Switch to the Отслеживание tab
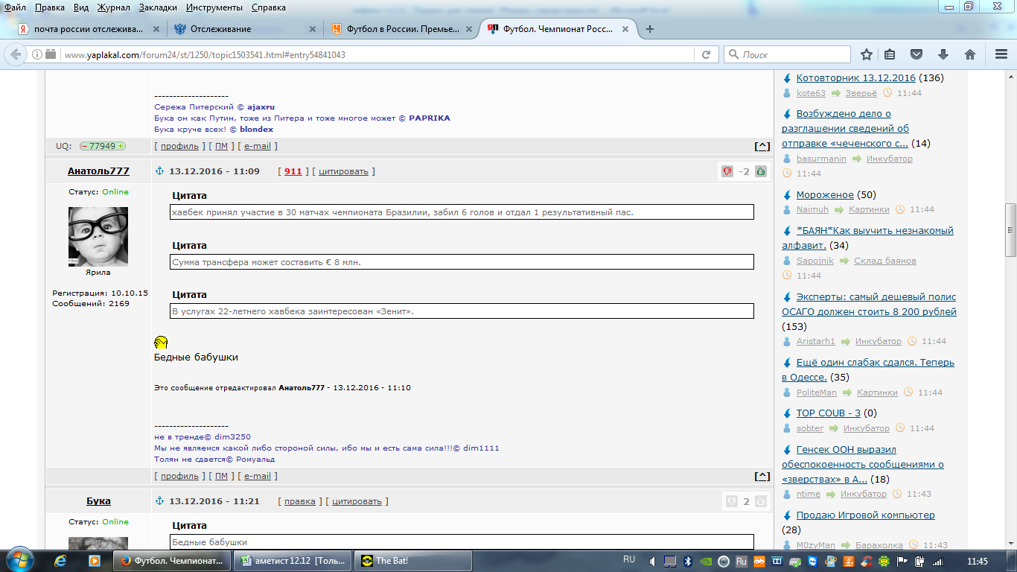1017x572 pixels. (242, 29)
